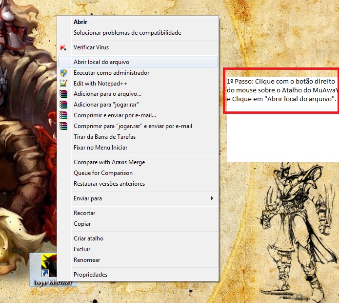This screenshot has height=303, width=339.
Task: Choose Abrir at top of context menu
Action: [80, 22]
